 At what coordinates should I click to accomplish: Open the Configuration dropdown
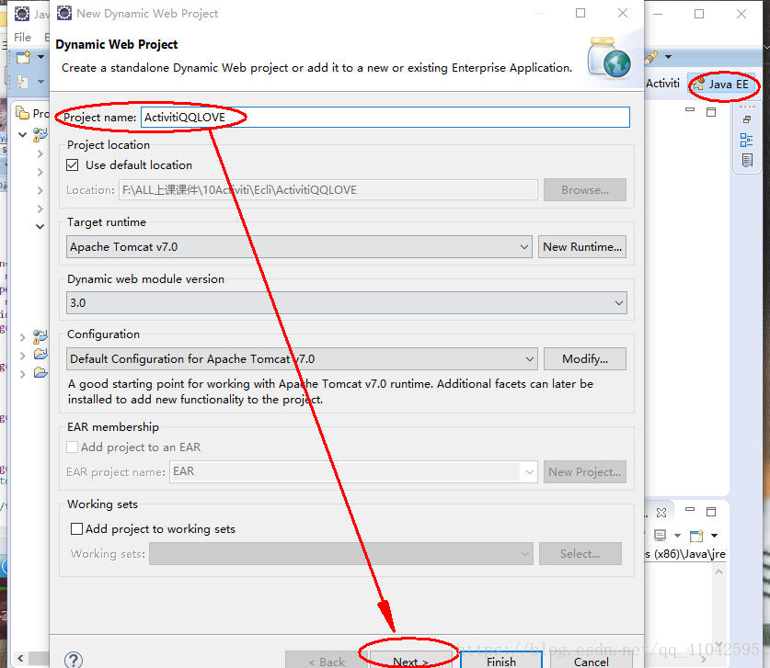(531, 358)
